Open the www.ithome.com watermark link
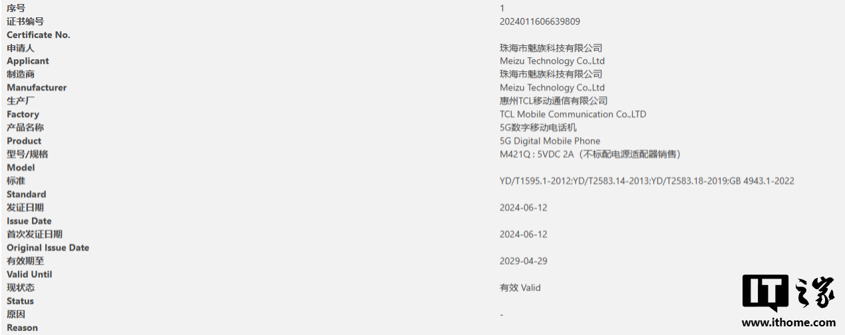The height and width of the screenshot is (335, 845). tap(788, 322)
